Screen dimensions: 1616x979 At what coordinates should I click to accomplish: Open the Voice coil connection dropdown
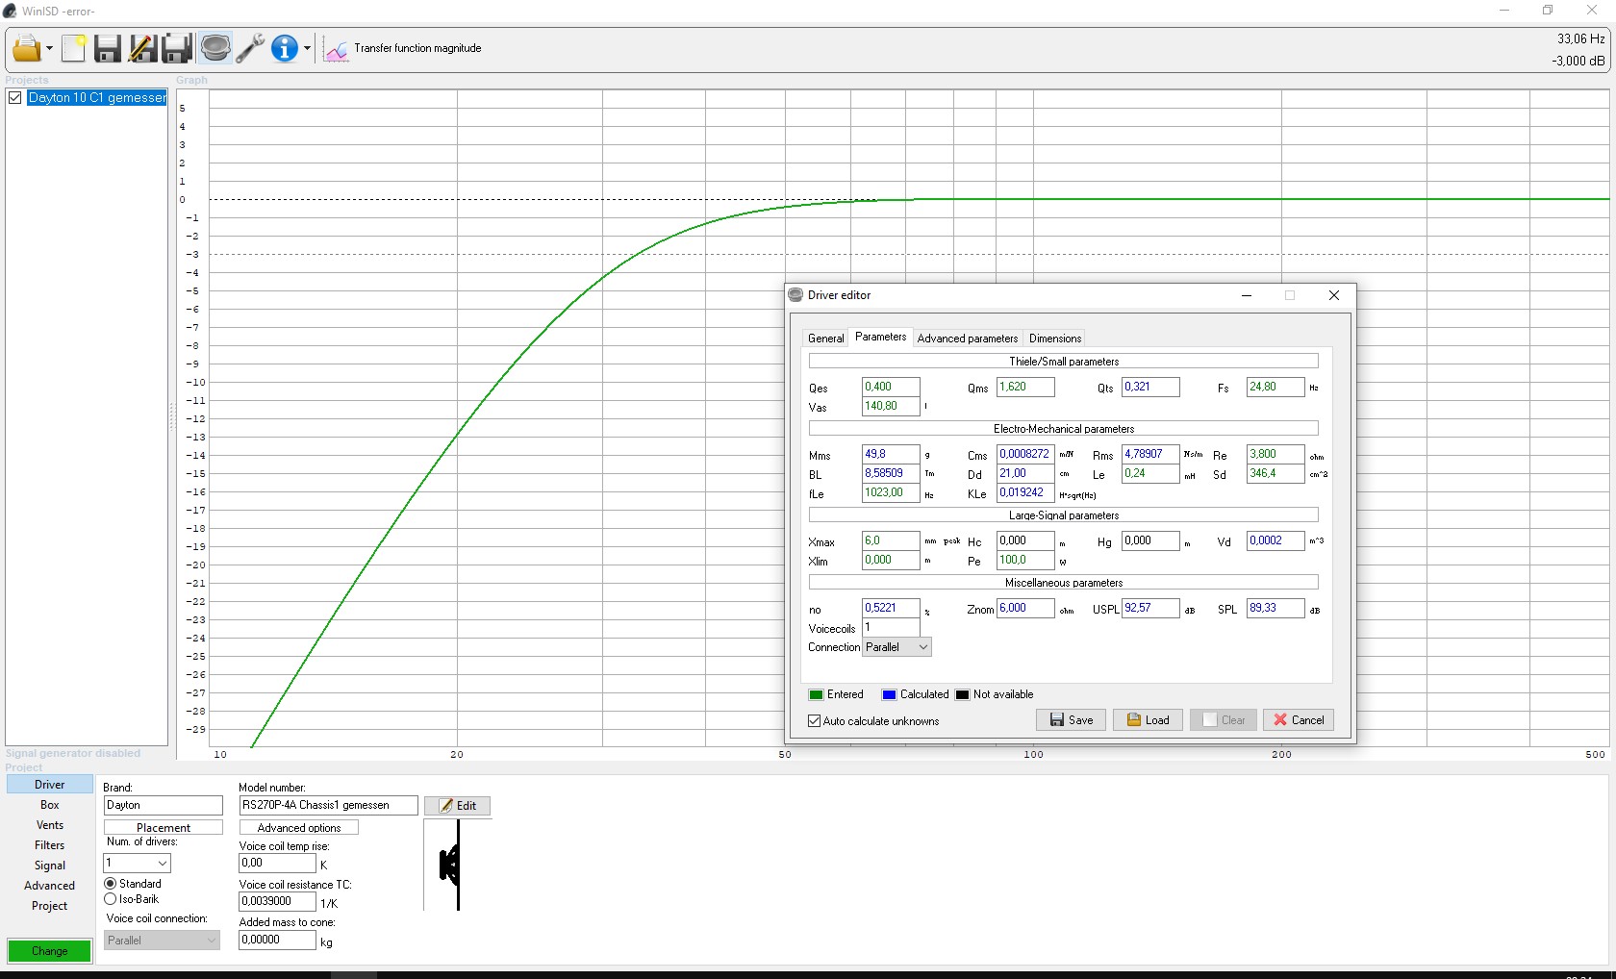pyautogui.click(x=162, y=941)
